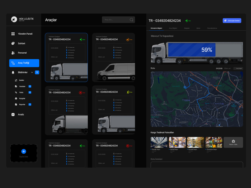Switch to the Gönderim Bilgileri tab

pyautogui.click(x=156, y=28)
